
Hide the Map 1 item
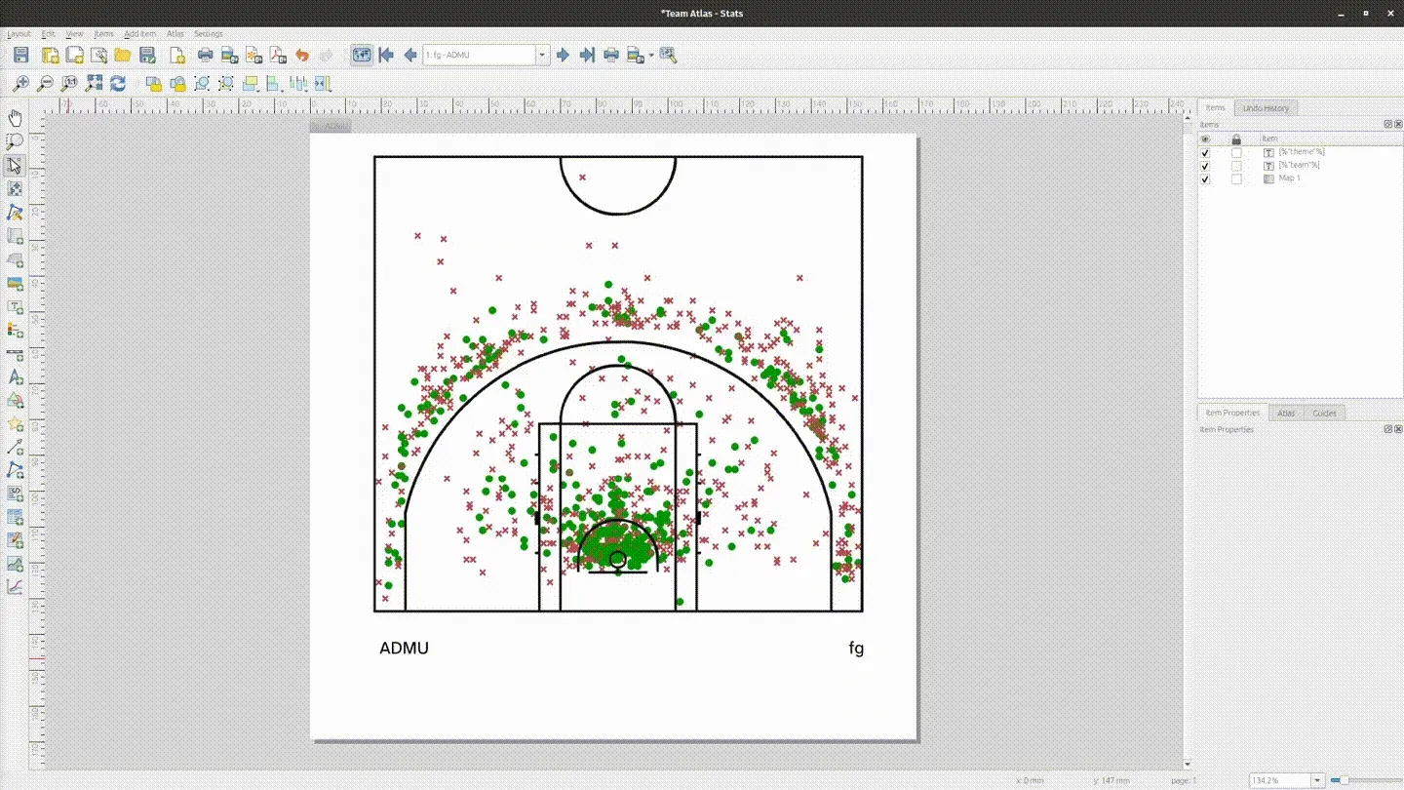pos(1204,179)
